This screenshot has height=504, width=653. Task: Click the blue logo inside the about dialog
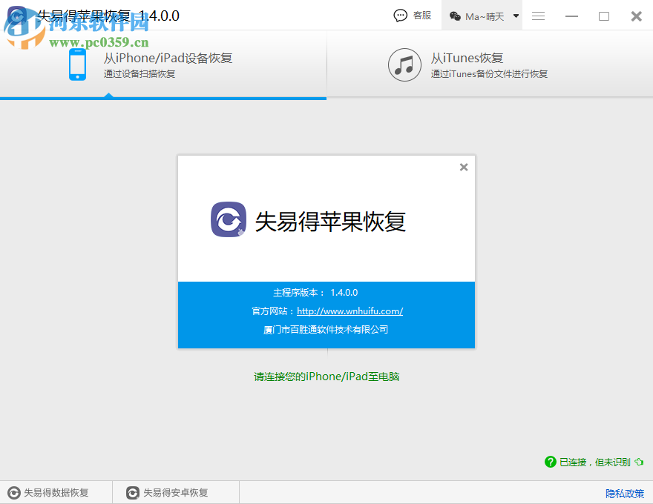pos(230,219)
